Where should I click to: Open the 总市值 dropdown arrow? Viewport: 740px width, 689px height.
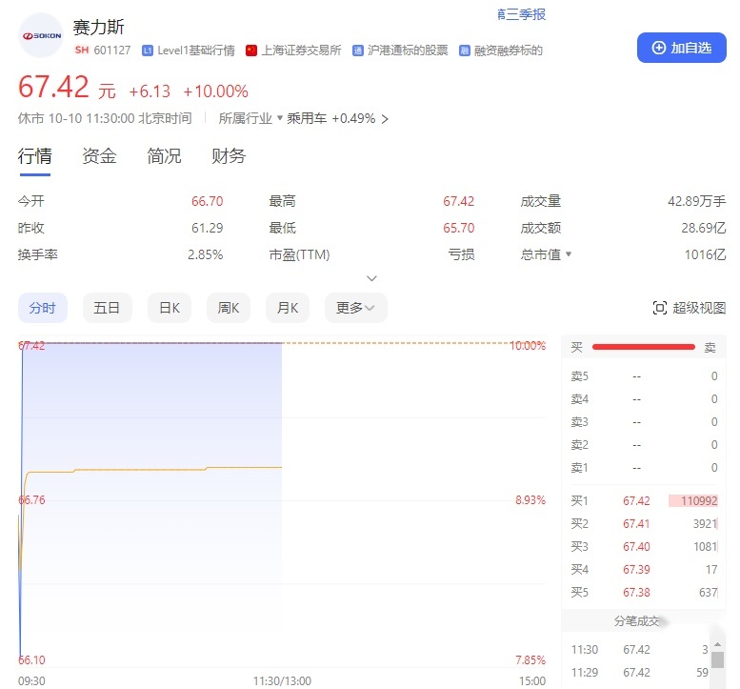pyautogui.click(x=569, y=254)
